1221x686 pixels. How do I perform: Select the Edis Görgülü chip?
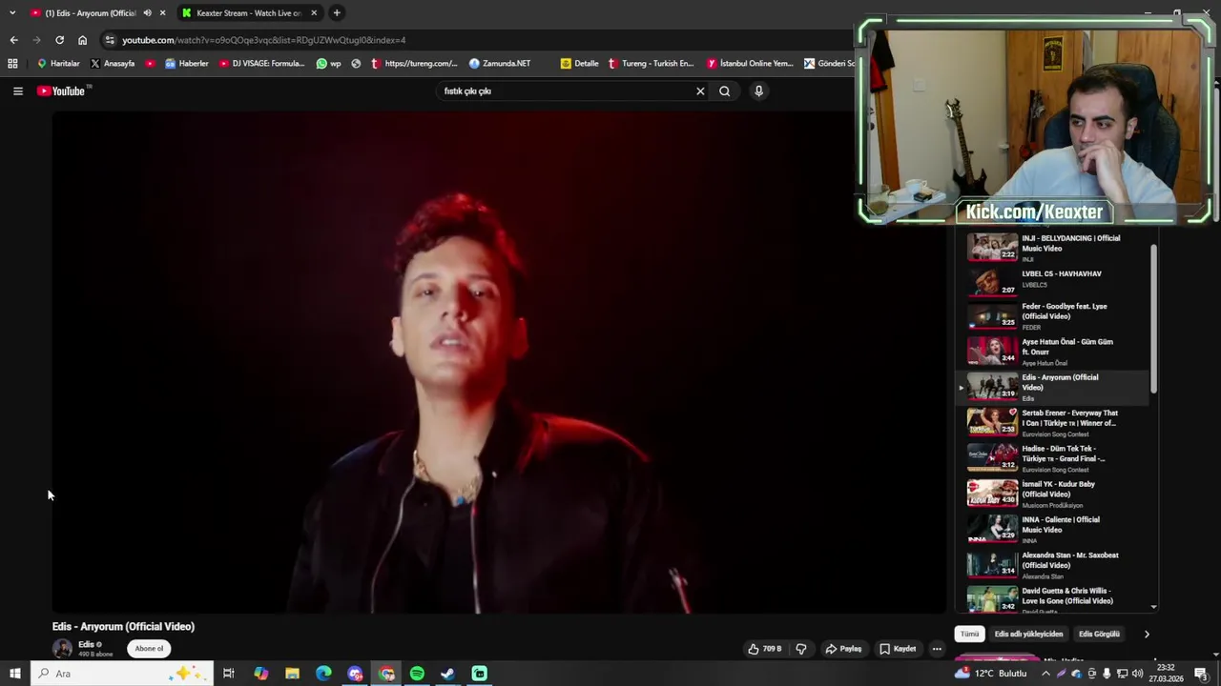(x=1099, y=634)
